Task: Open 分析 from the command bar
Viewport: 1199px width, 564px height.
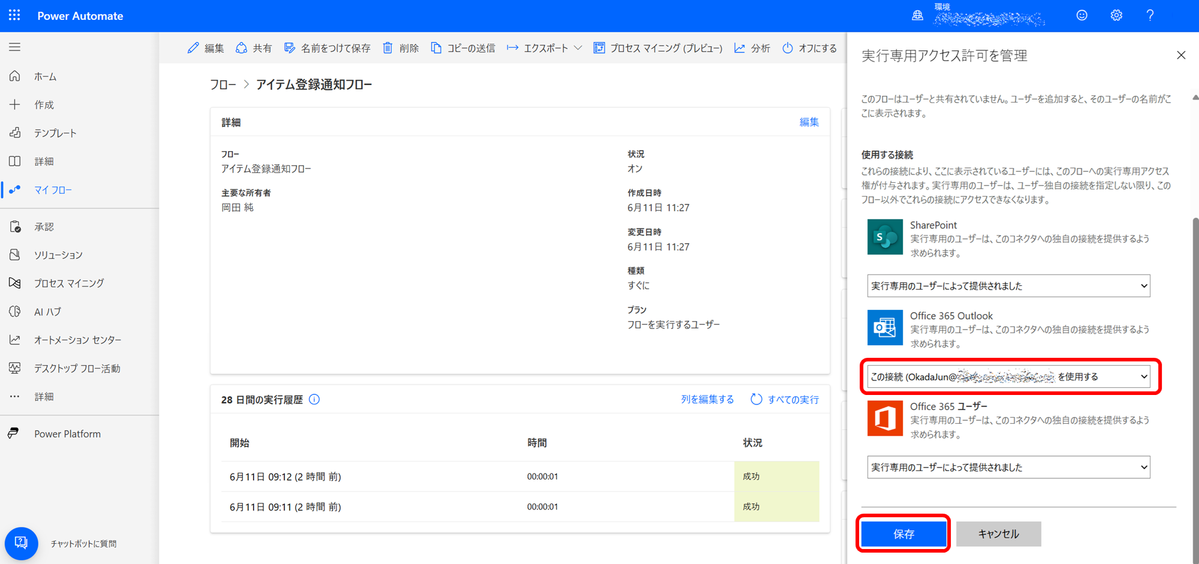Action: [x=752, y=48]
